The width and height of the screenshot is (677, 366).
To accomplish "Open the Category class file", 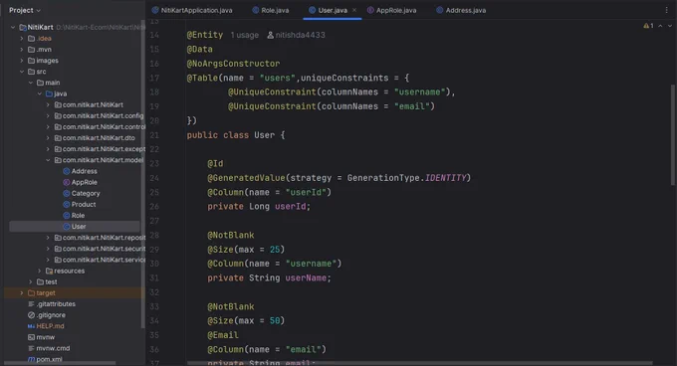I will click(x=86, y=194).
